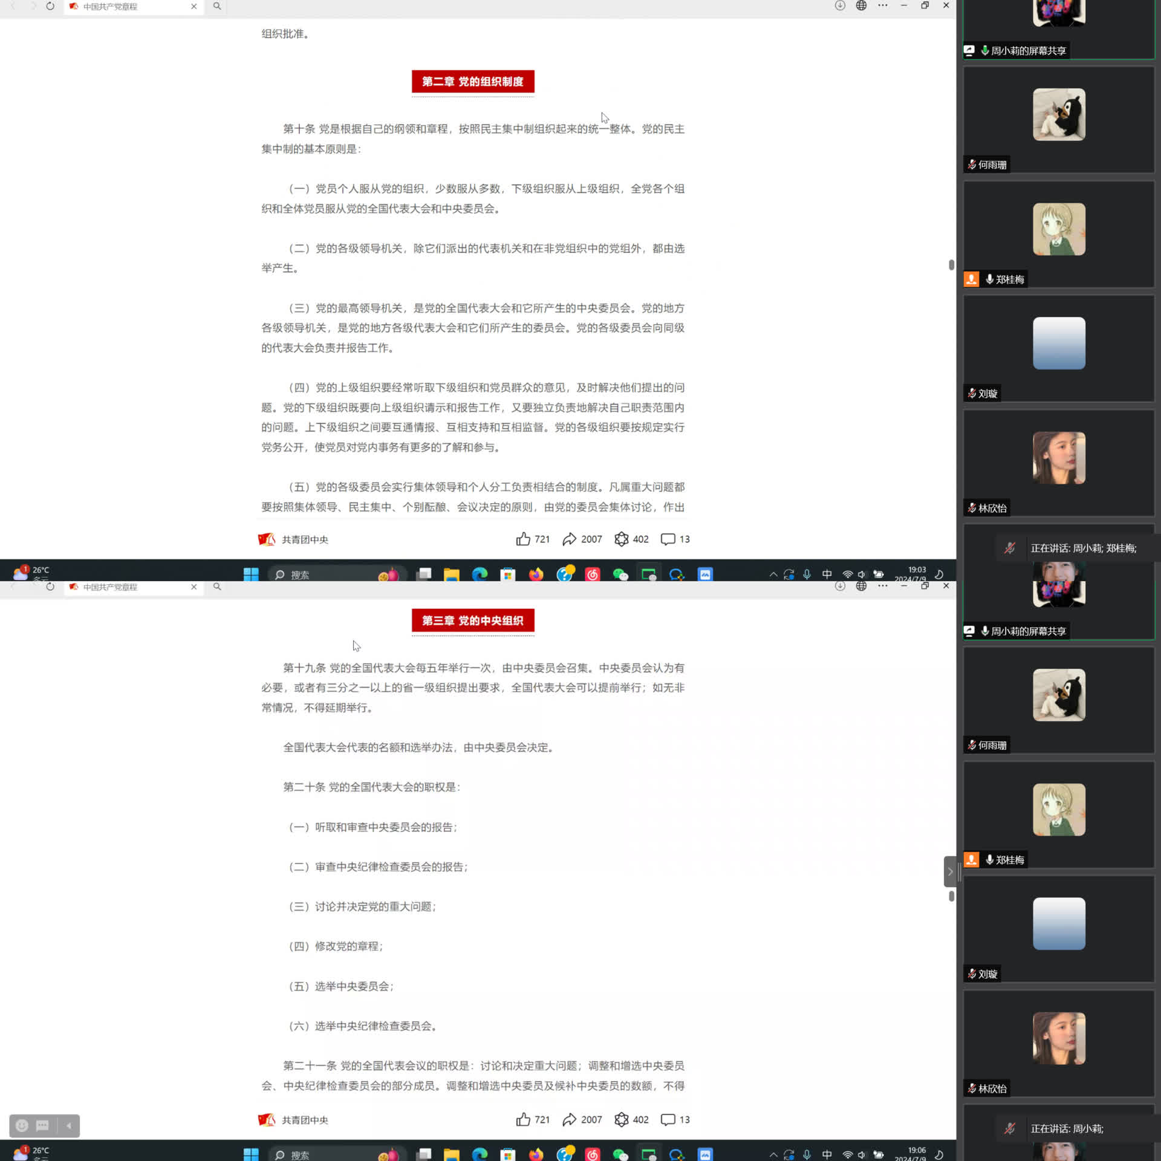Click the like icon beside 721 above the 19:06 taskbar

[x=523, y=1119]
